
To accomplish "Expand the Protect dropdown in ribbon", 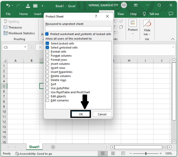I will (x=132, y=30).
